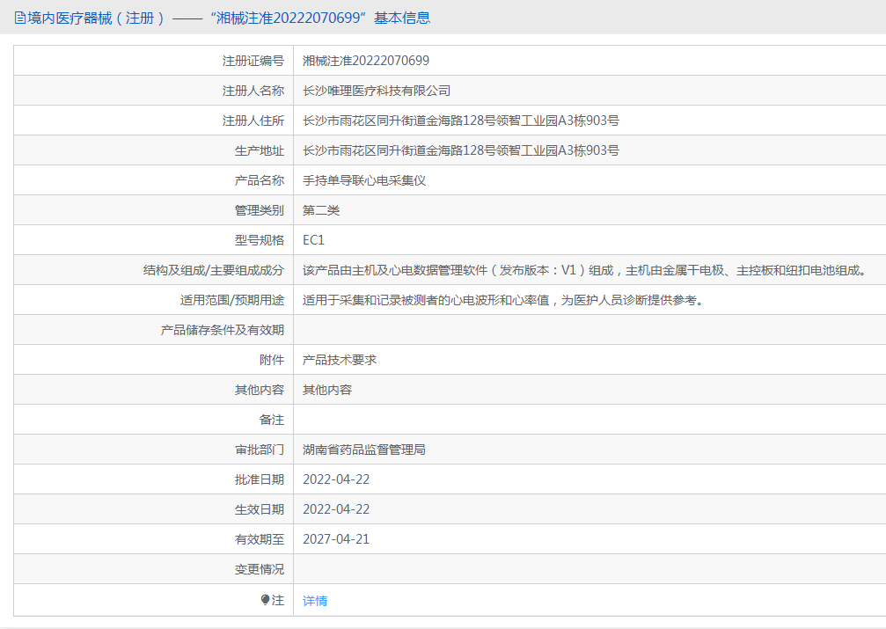Click the 适用范围 intended-use description
This screenshot has height=629, width=886.
point(504,300)
